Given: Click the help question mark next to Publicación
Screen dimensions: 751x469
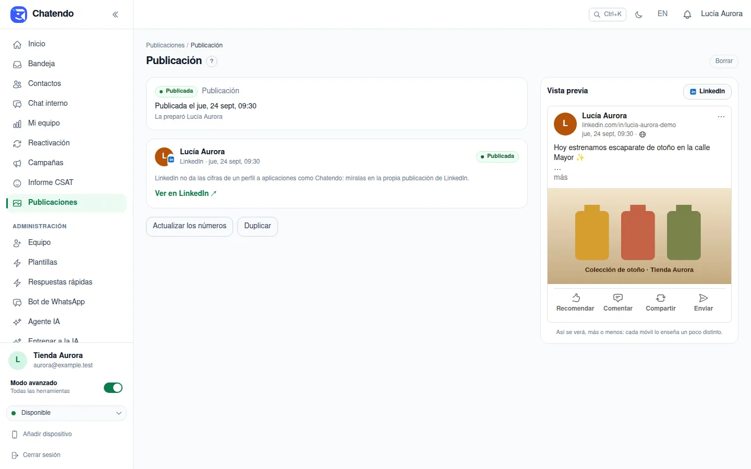Looking at the screenshot, I should click(x=212, y=61).
